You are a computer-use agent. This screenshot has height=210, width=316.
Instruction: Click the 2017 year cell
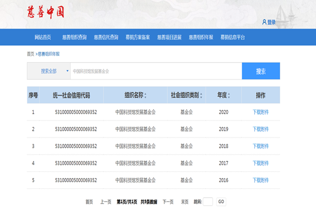point(224,163)
